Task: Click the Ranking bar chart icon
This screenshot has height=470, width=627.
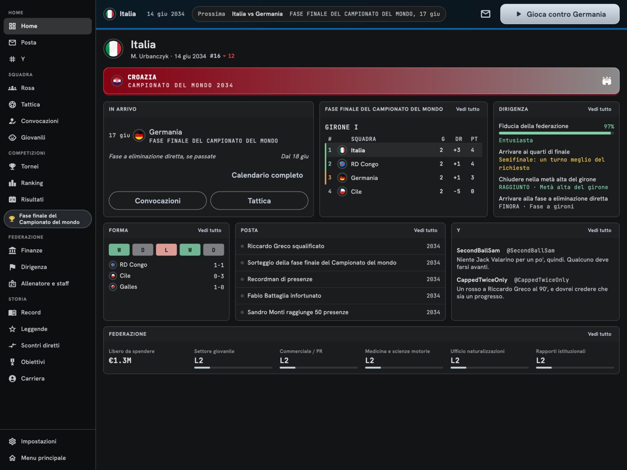Action: tap(13, 183)
